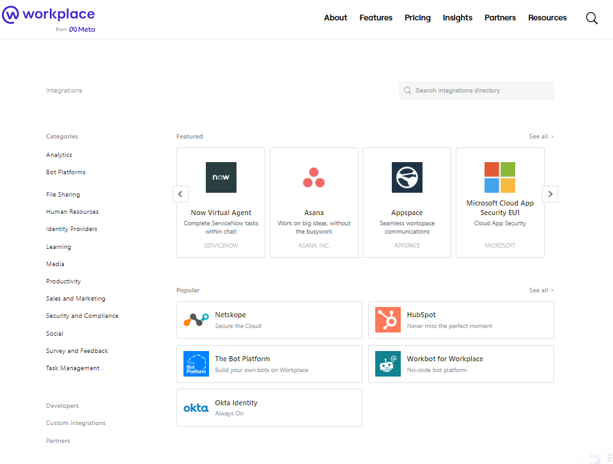
Task: Select the Identity Providers category
Action: [x=72, y=228]
